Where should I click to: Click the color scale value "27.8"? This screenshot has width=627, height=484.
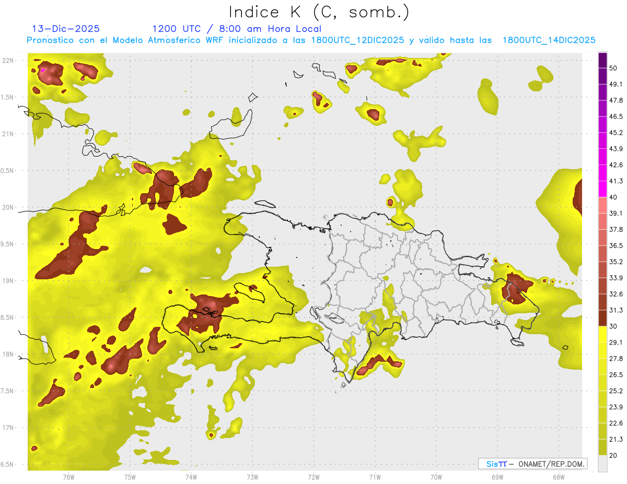click(x=616, y=358)
